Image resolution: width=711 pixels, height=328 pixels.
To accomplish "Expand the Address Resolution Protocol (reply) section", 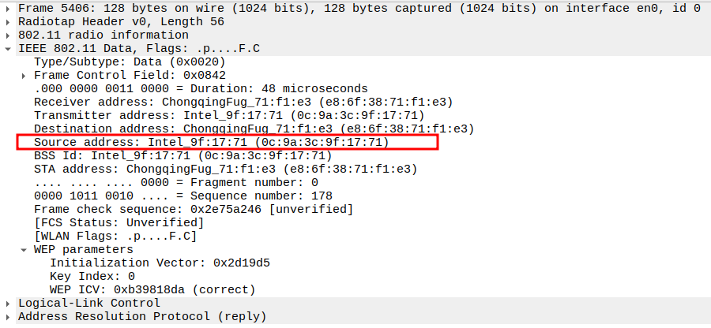I will [9, 316].
